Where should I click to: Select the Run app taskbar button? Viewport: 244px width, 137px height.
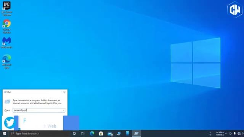tap(136, 134)
